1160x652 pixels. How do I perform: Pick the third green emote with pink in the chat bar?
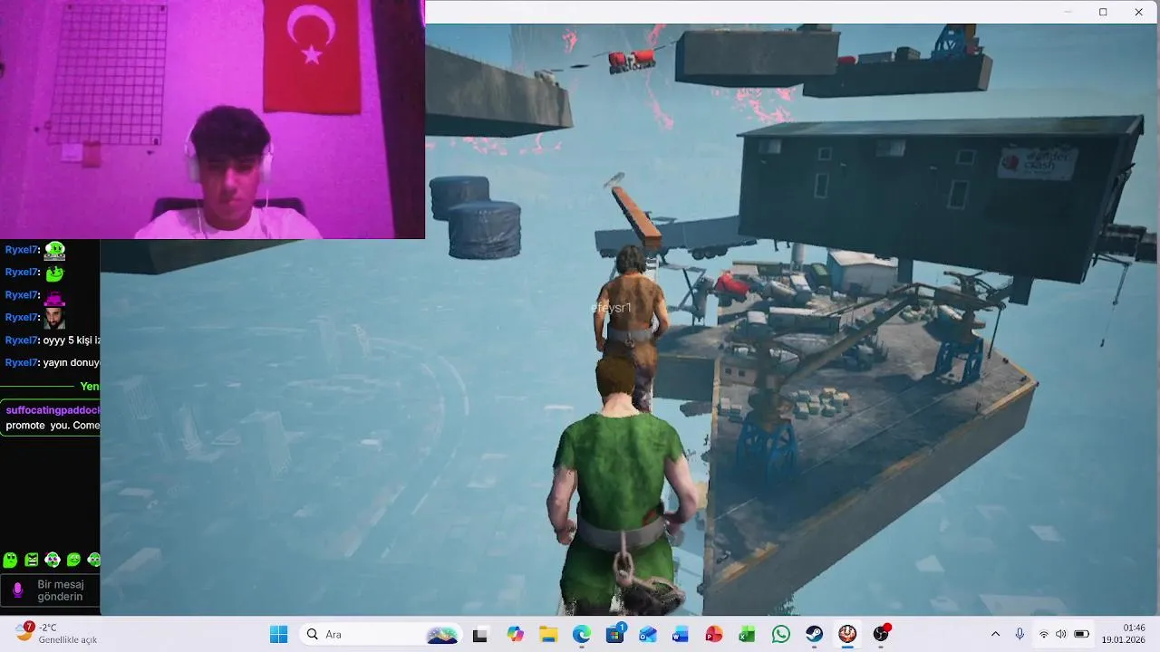coord(53,560)
